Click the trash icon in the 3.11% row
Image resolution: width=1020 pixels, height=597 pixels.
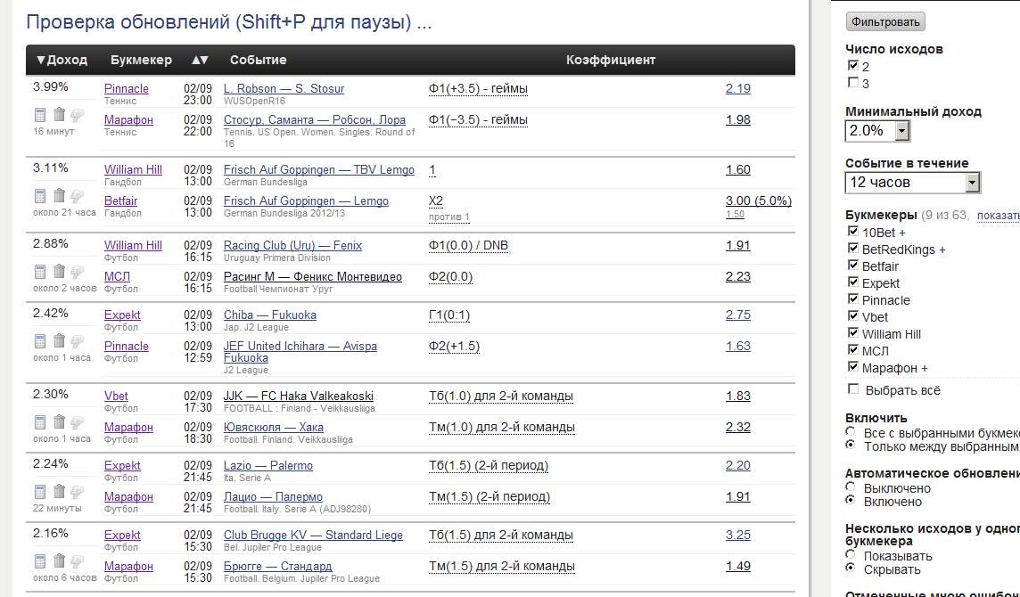point(59,195)
